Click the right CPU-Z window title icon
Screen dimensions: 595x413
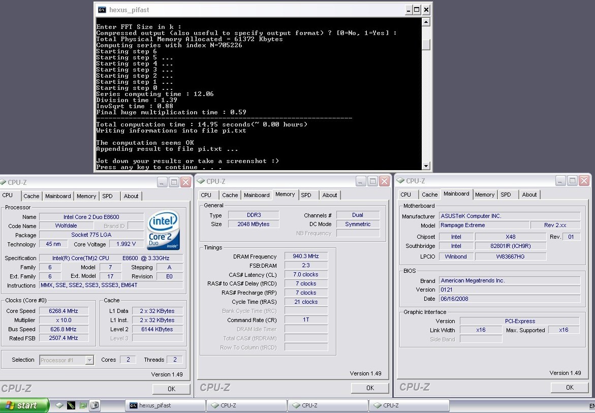coord(401,181)
